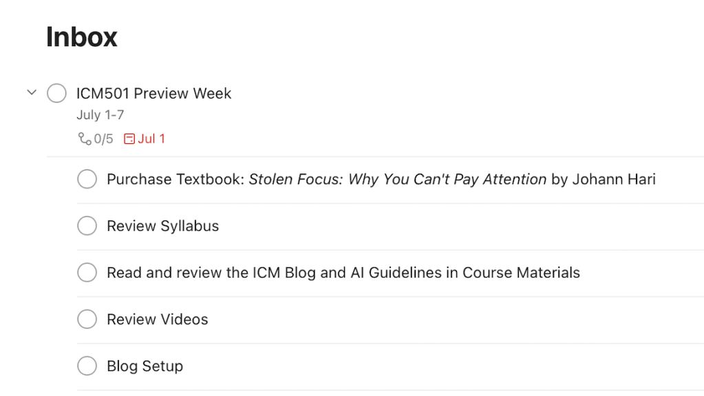Image resolution: width=704 pixels, height=396 pixels.
Task: Open the ICM501 Preview Week task title
Action: [x=153, y=94]
